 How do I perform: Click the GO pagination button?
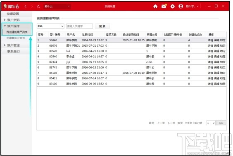coord(221,123)
